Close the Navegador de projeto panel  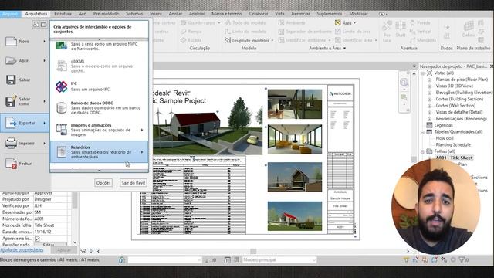491,66
